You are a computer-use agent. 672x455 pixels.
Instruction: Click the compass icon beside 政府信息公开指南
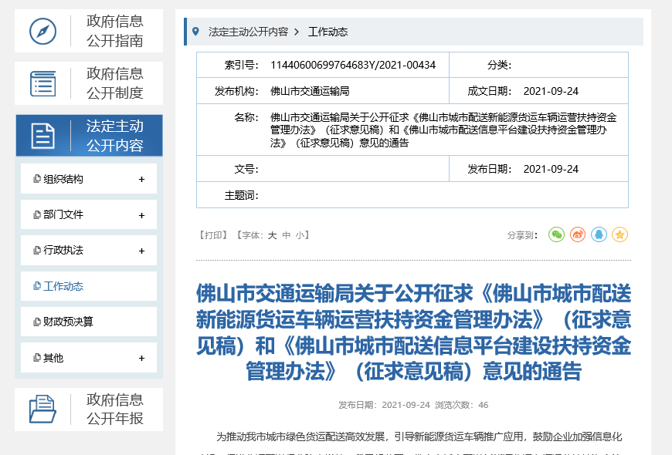[x=42, y=30]
